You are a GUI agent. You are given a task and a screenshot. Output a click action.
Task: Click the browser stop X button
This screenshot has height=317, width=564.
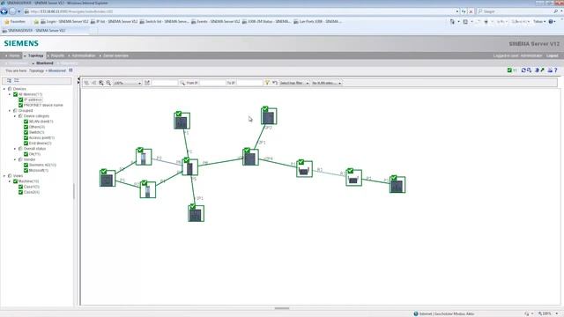[471, 11]
